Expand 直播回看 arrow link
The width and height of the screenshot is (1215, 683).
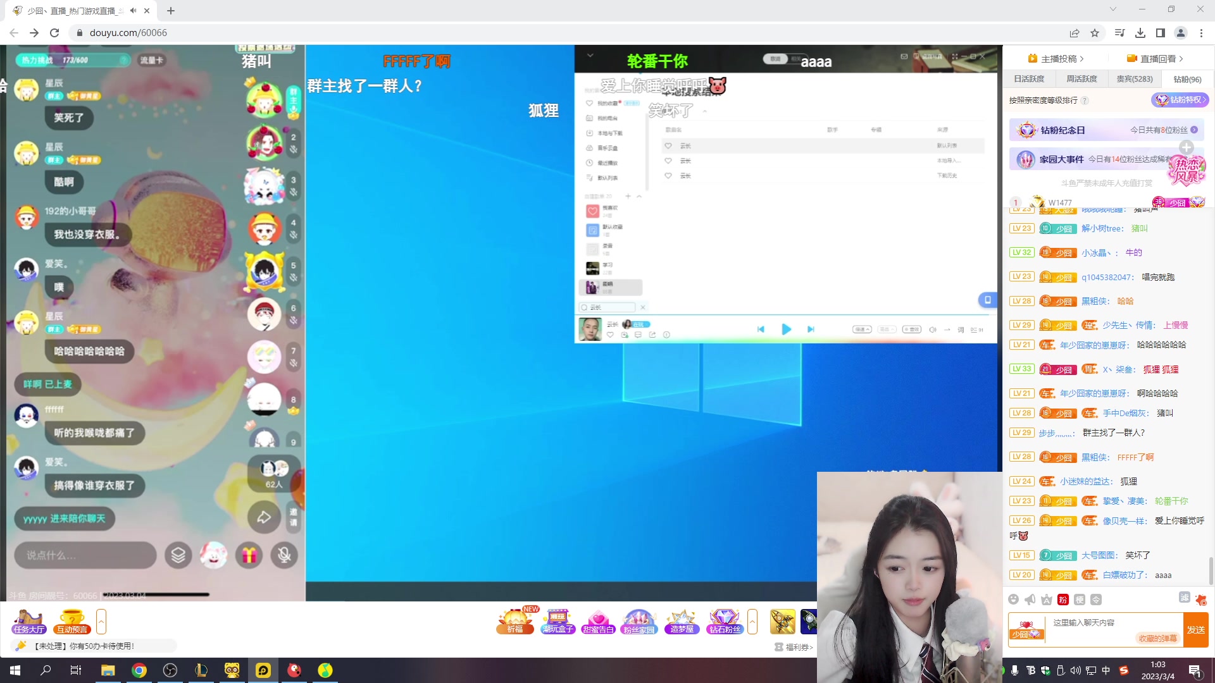1181,59
